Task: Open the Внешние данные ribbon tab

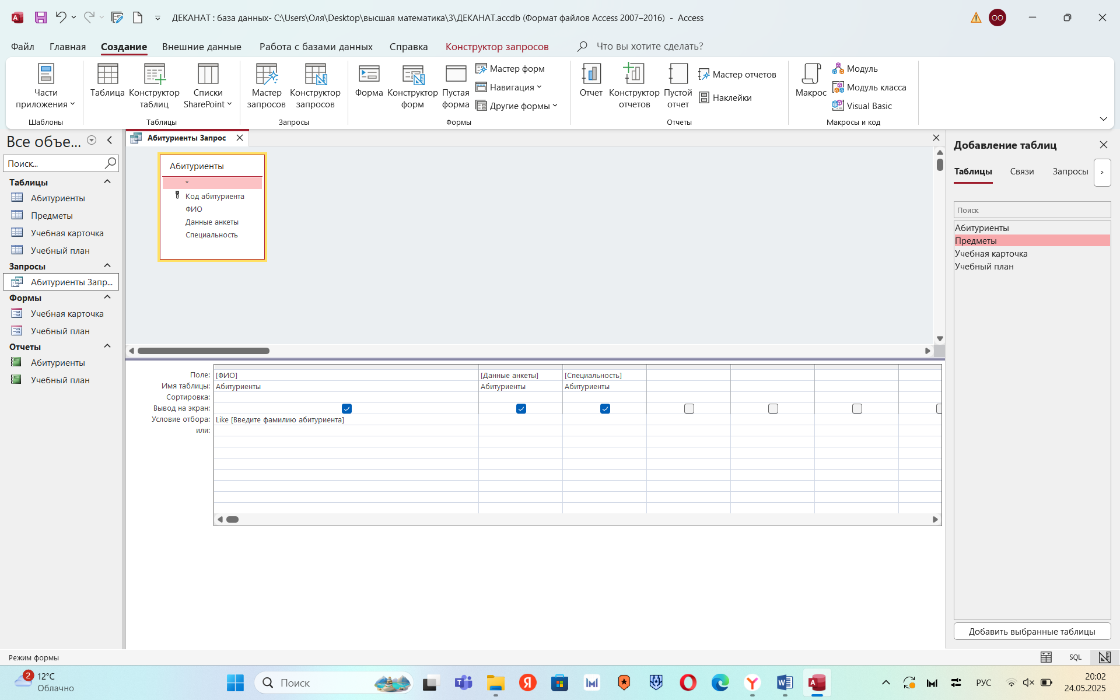Action: pos(201,47)
